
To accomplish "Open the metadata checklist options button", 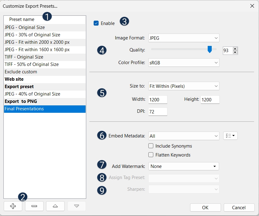I will (x=230, y=136).
